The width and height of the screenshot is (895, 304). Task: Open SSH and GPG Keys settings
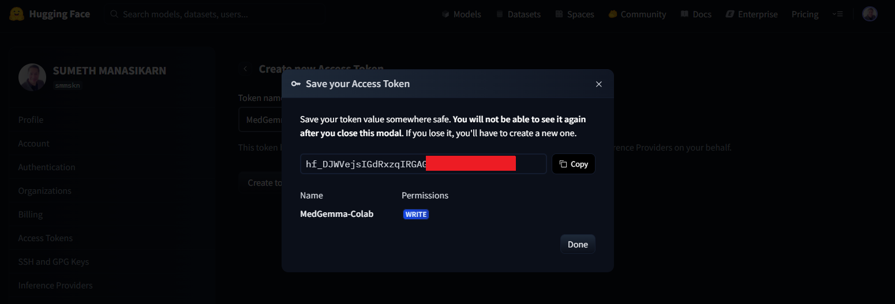[53, 261]
